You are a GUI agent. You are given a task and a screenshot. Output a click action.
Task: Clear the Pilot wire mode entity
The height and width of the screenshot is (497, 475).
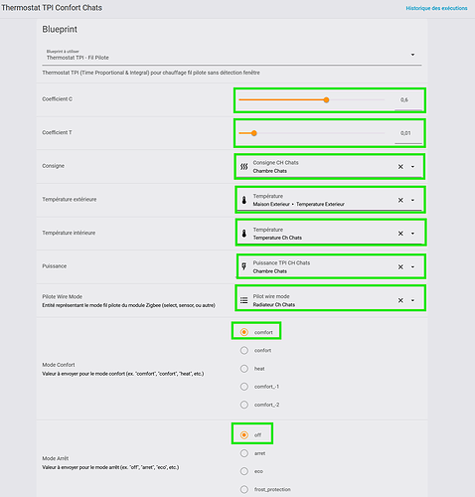tap(400, 300)
